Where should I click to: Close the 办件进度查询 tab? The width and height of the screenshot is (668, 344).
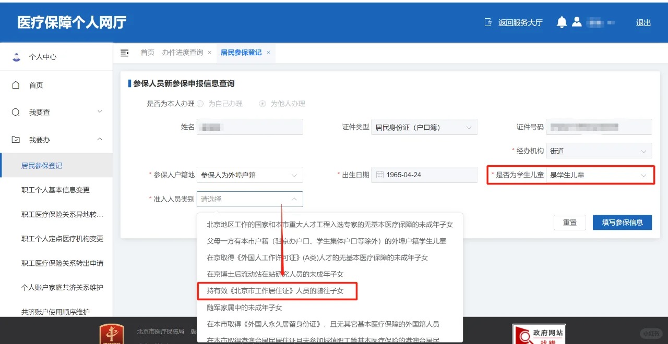210,53
